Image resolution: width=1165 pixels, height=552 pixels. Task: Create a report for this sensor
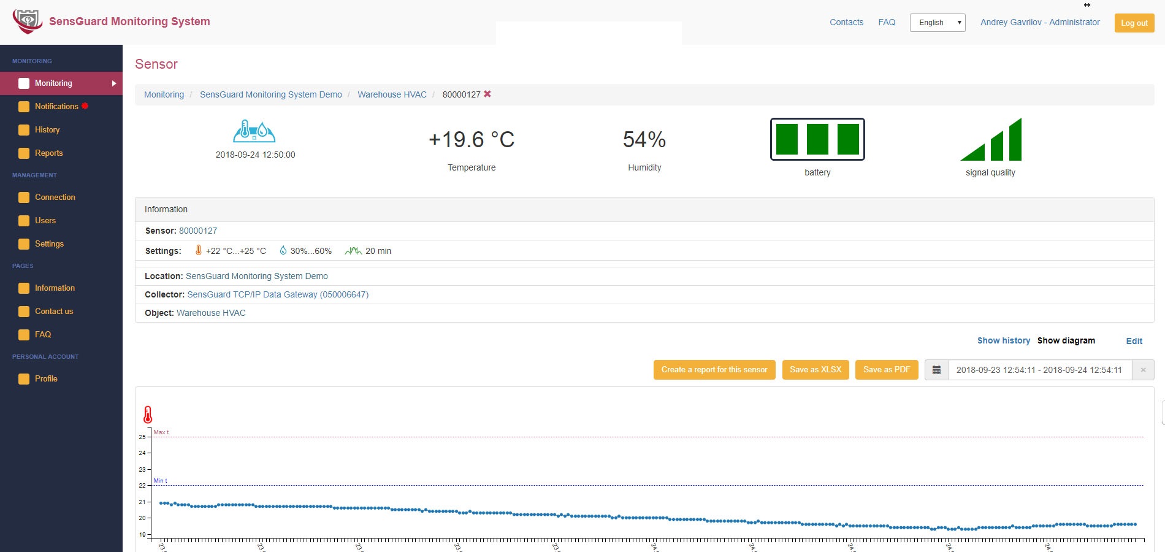point(714,369)
